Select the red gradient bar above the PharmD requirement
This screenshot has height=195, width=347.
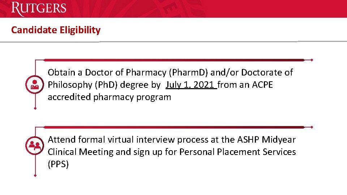point(174,60)
